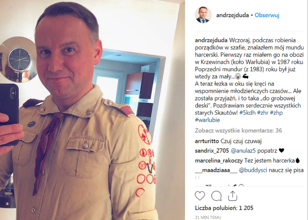308x220 pixels.
Task: Open andrzejduda profile avatar
Action: pos(203,15)
